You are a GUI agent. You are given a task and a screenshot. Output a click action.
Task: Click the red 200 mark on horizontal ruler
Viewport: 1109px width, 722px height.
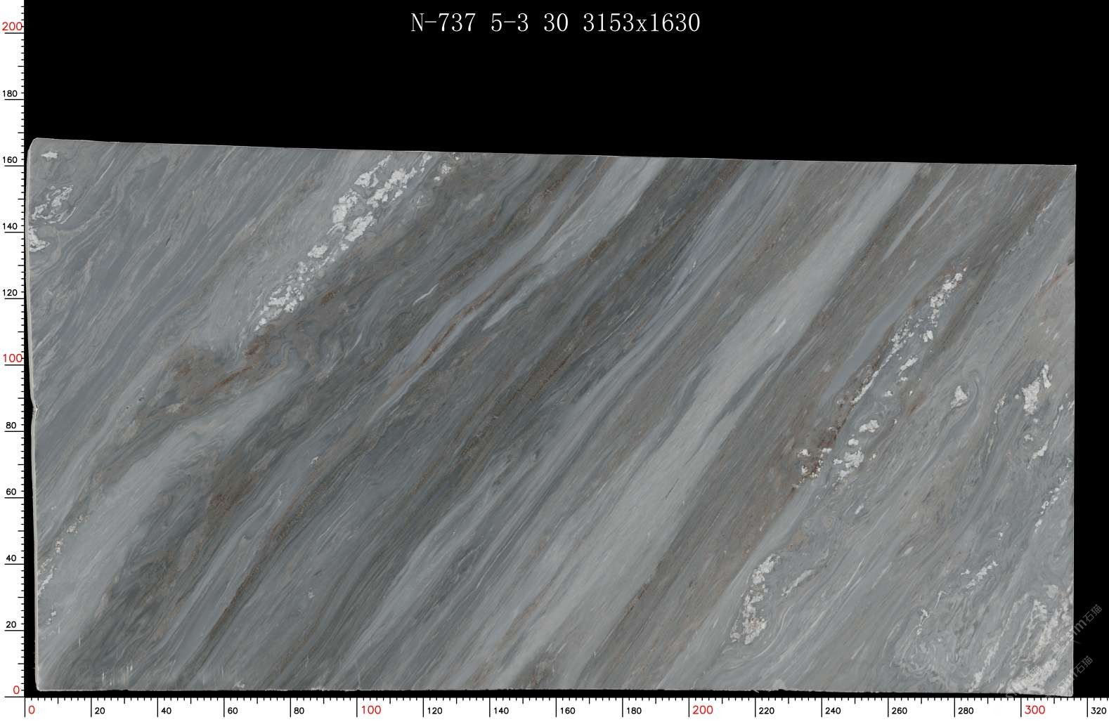[702, 710]
